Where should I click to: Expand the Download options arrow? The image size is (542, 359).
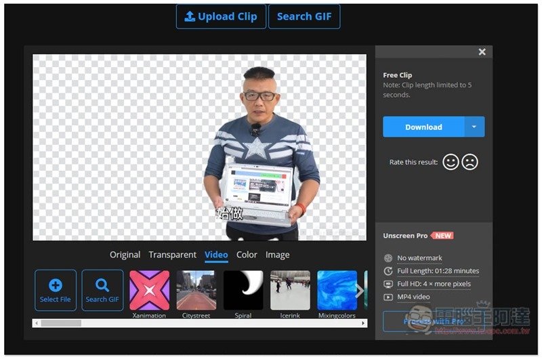click(474, 127)
